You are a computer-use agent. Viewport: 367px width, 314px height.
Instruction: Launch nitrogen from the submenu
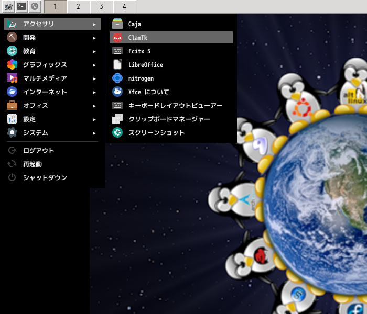pyautogui.click(x=171, y=78)
